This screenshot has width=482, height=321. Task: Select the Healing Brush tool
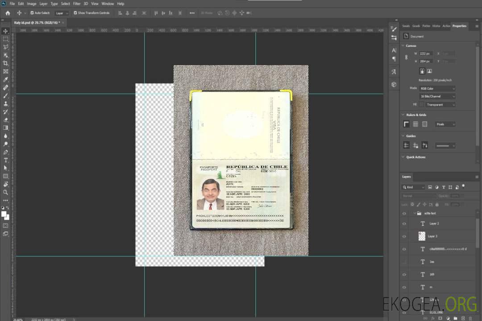pos(5,87)
